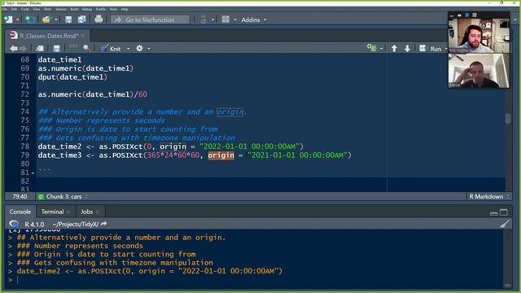
Task: Click the spell check ABC icon
Action: pos(73,48)
